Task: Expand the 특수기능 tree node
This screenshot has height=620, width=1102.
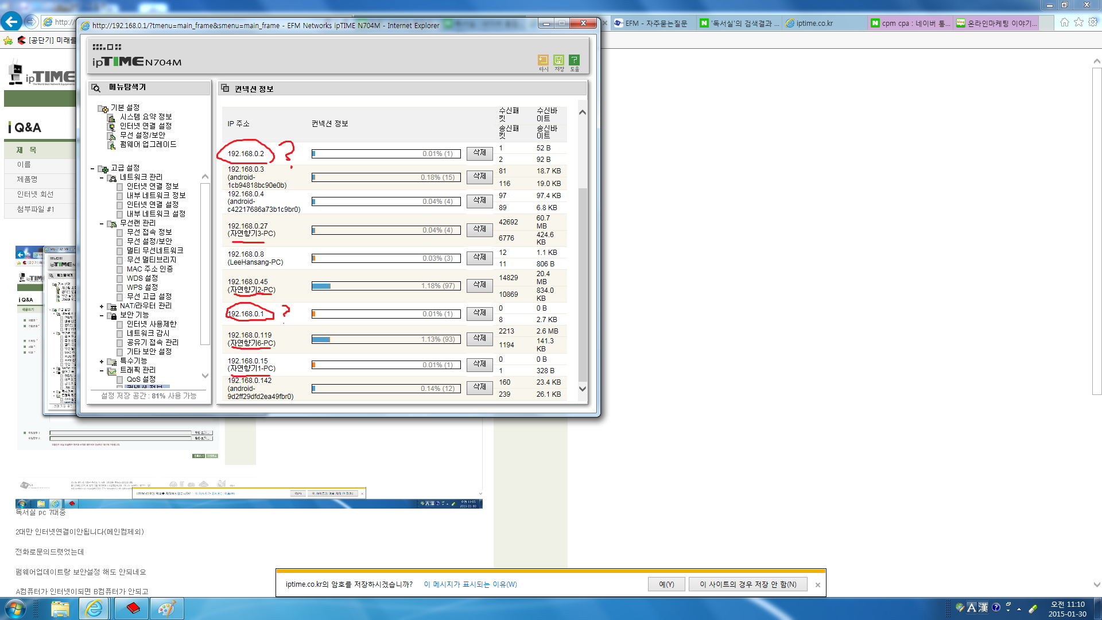Action: pyautogui.click(x=102, y=362)
